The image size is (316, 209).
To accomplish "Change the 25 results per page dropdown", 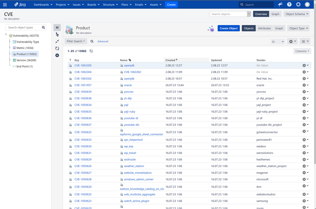I will pyautogui.click(x=277, y=42).
